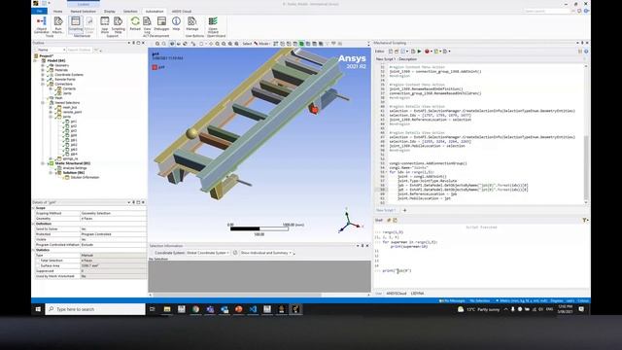
Task: Click Windows Start button
Action: 38,309
